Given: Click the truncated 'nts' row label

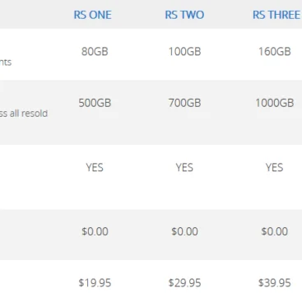Looking at the screenshot, I should tap(6, 63).
